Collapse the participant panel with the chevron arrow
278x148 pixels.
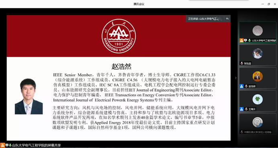(x=236, y=78)
